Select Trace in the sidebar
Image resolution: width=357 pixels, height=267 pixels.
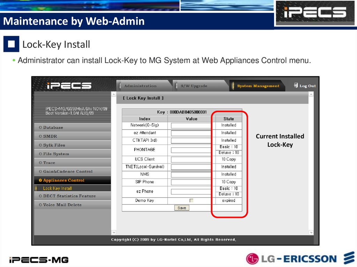point(73,163)
